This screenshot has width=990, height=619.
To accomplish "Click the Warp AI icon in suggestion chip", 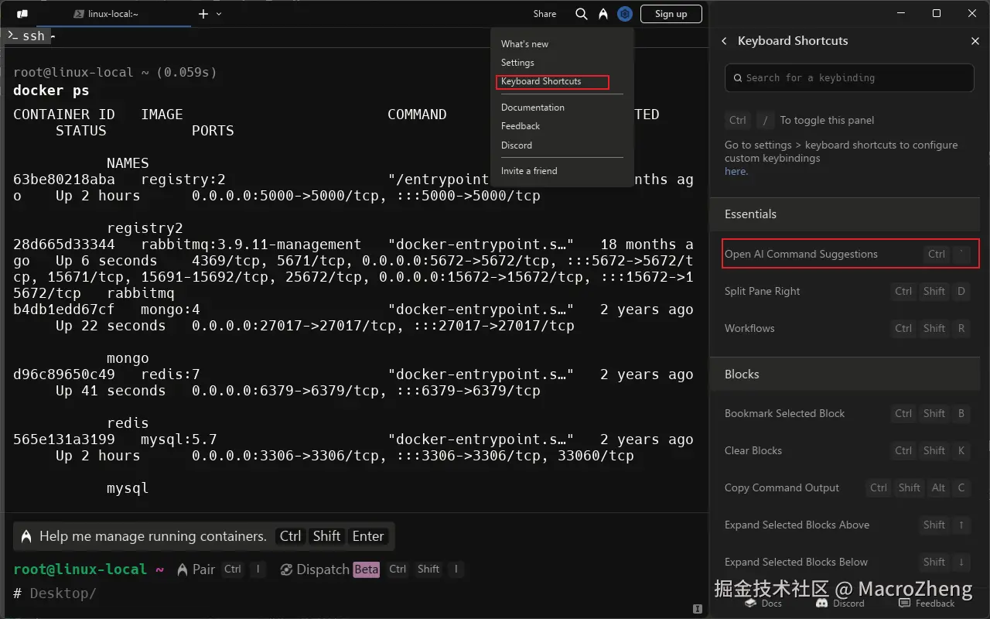I will coord(26,536).
